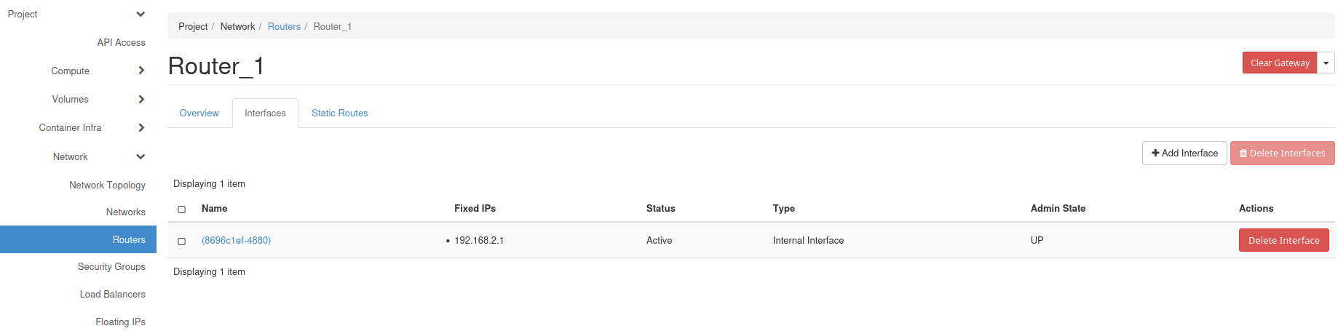
Task: Click the Delete Interfaces button
Action: point(1282,153)
